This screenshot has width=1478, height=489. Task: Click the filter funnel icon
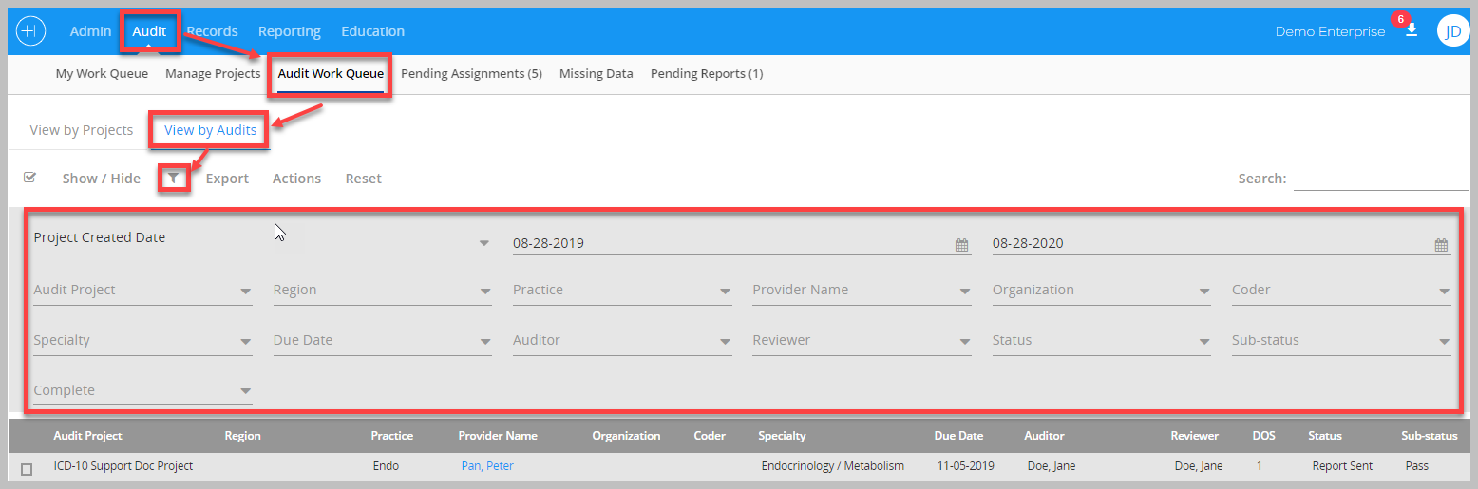pyautogui.click(x=174, y=178)
